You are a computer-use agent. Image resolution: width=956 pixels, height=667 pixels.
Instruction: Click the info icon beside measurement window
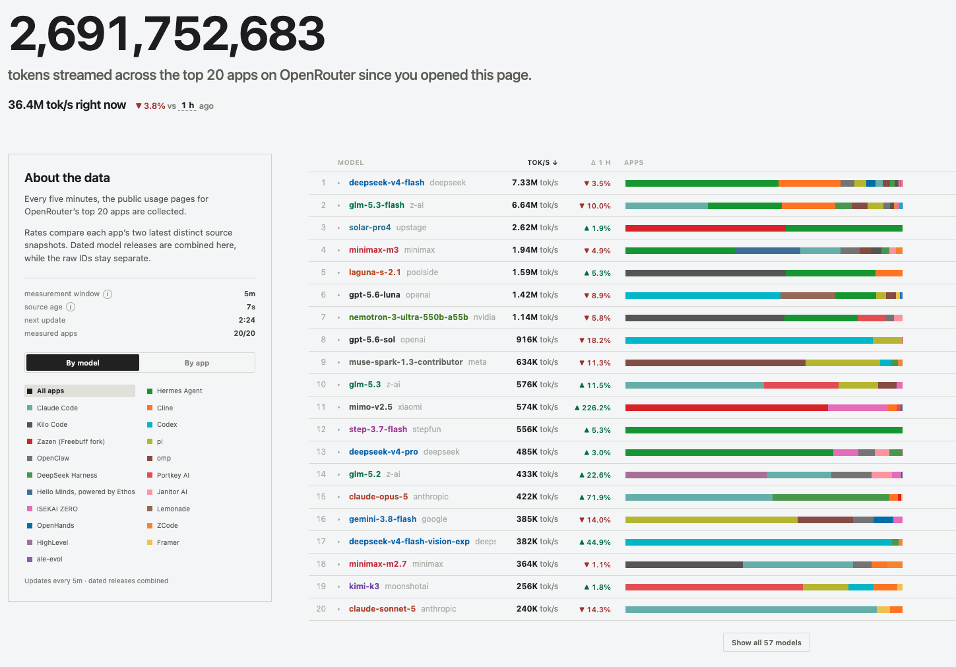[x=108, y=294]
